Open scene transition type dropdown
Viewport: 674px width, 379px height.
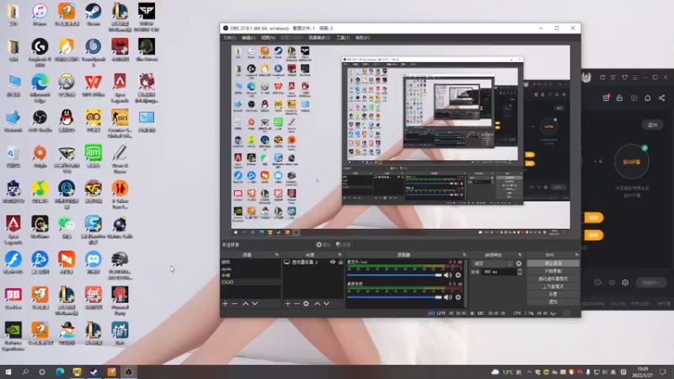click(493, 264)
